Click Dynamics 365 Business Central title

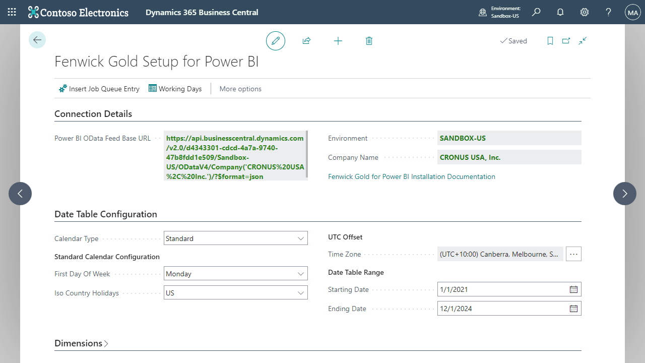point(202,12)
